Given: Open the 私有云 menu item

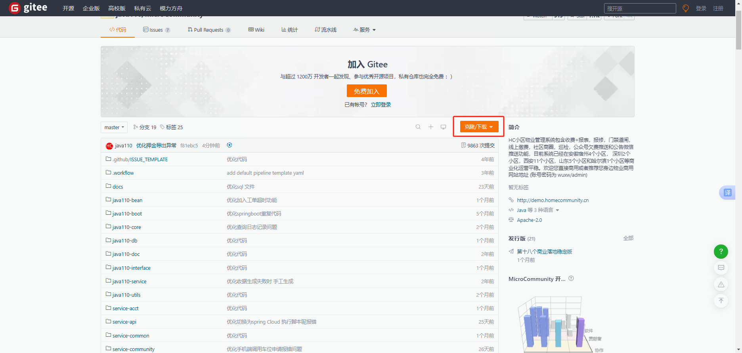Looking at the screenshot, I should point(143,8).
